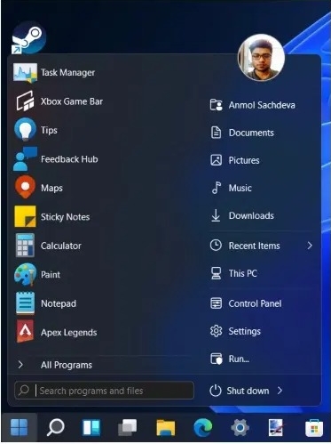Open Settings gear on the taskbar
331x444 pixels.
pyautogui.click(x=240, y=428)
